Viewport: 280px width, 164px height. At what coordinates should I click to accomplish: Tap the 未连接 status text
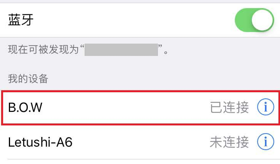tap(229, 142)
